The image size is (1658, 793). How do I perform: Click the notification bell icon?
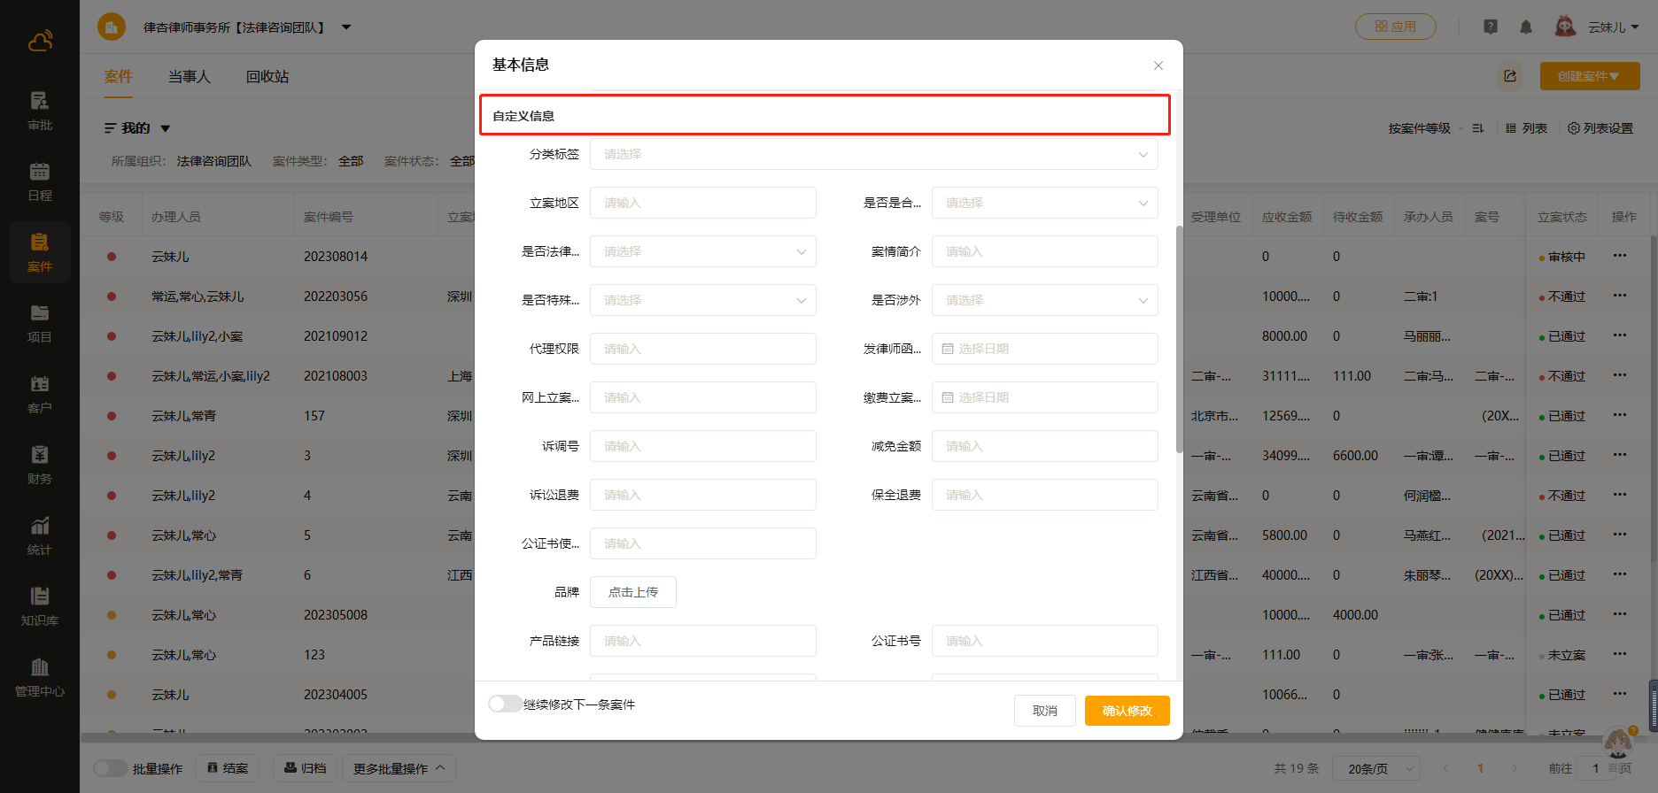(x=1525, y=27)
